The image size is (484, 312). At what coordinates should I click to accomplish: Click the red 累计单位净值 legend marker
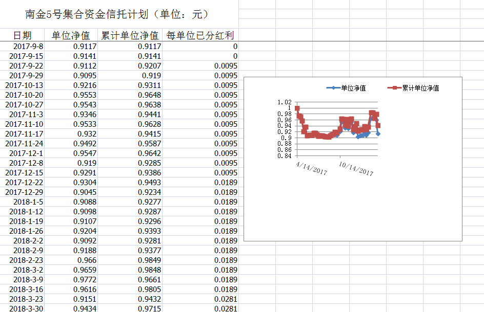394,88
